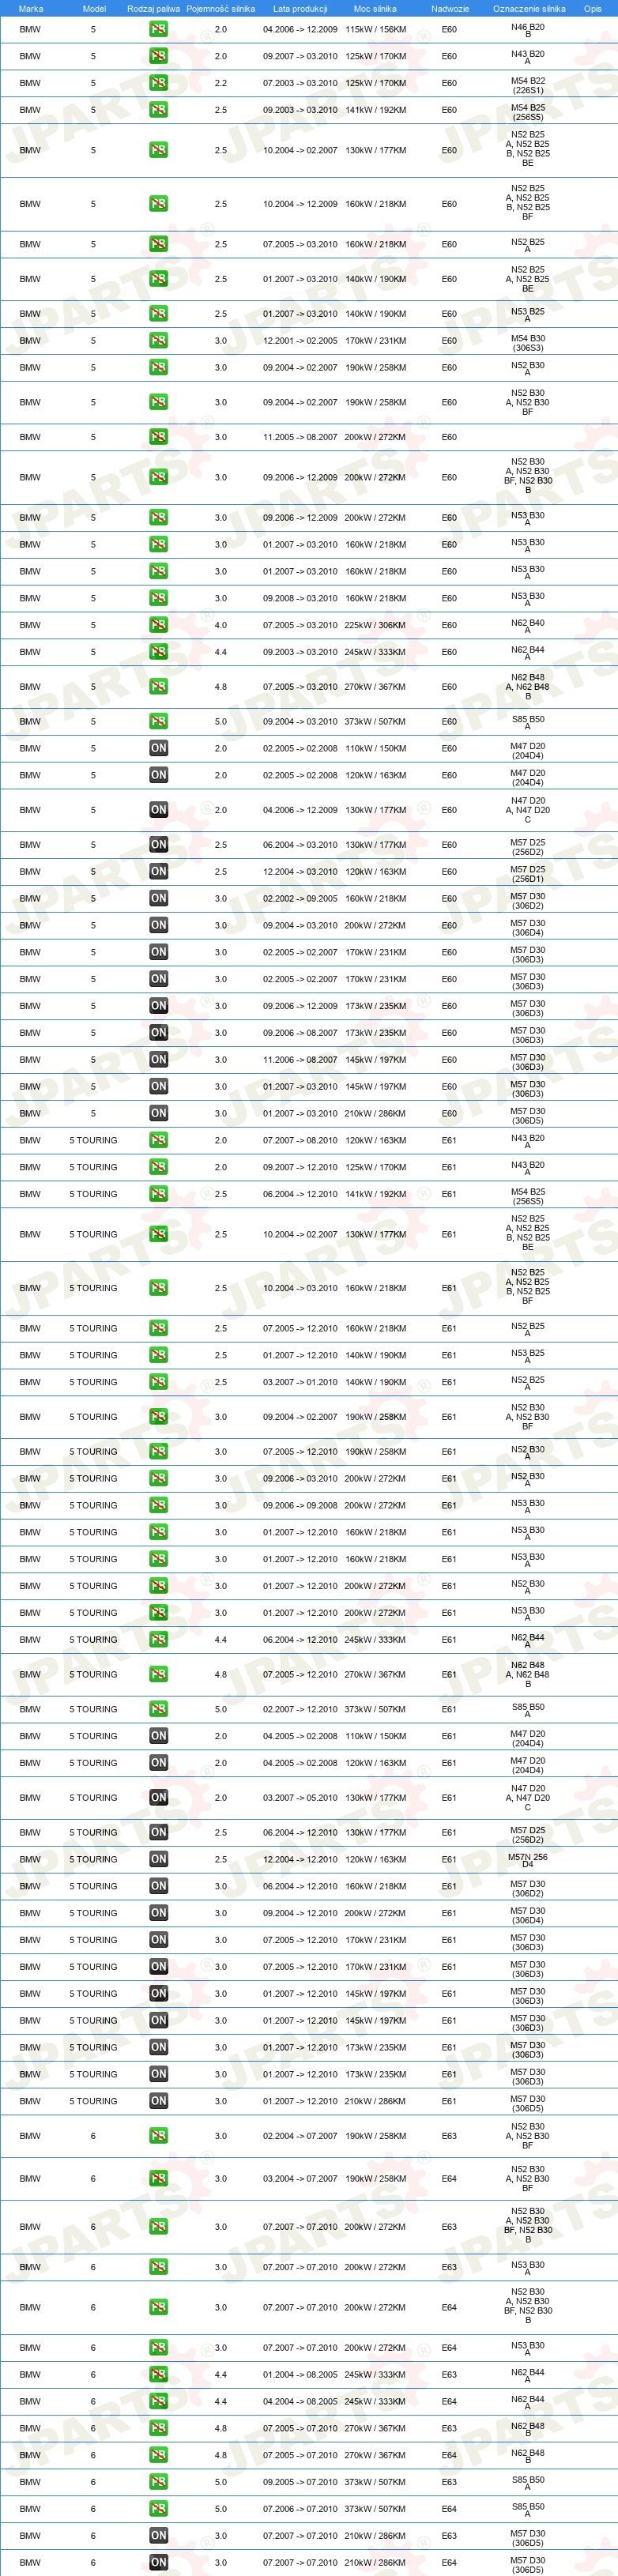The height and width of the screenshot is (2576, 618).
Task: Click diesel ON icon in E60 110kW / 150KM row
Action: tap(158, 748)
